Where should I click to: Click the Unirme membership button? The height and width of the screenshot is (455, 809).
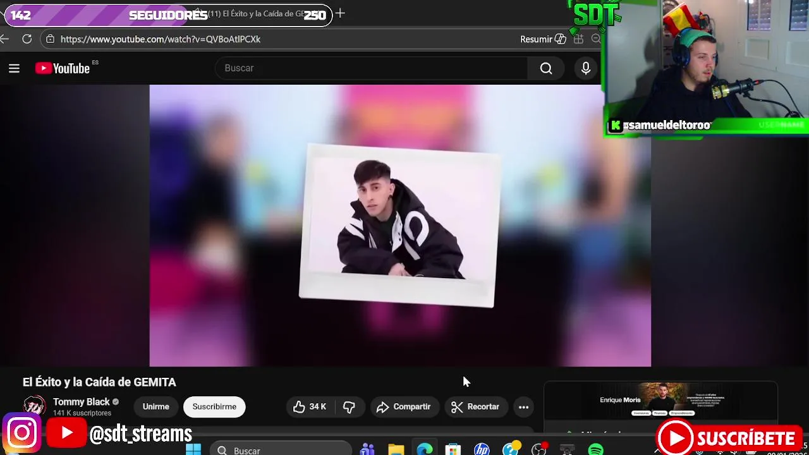155,407
